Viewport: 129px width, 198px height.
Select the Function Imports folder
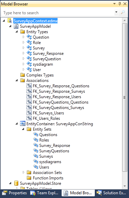[x=48, y=178]
